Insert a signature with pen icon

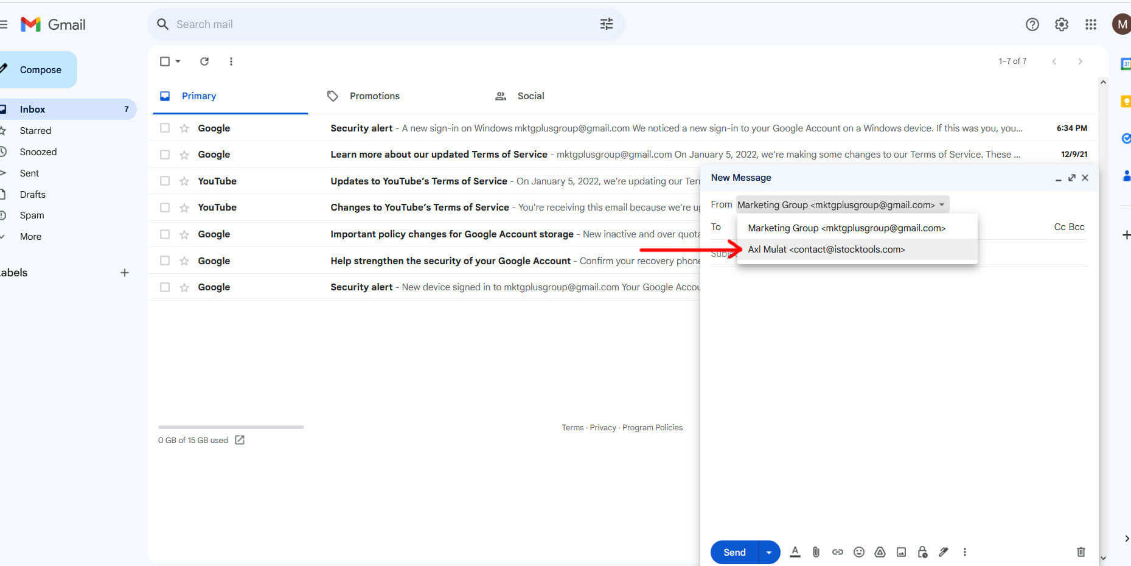pyautogui.click(x=943, y=552)
